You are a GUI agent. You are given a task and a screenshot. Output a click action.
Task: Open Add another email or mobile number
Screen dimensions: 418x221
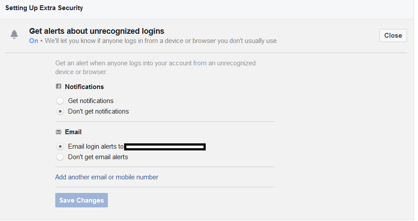[x=107, y=177]
